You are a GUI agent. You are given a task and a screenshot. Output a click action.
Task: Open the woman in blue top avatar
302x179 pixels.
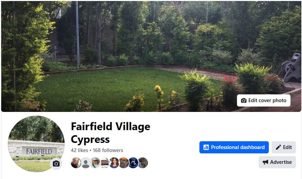point(114,163)
